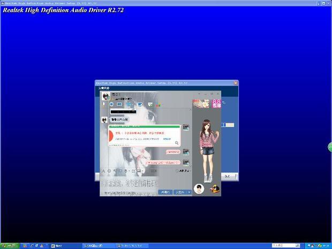Expand the send button dropdown arrow
Image resolution: width=332 pixels, height=249 pixels.
[189, 191]
